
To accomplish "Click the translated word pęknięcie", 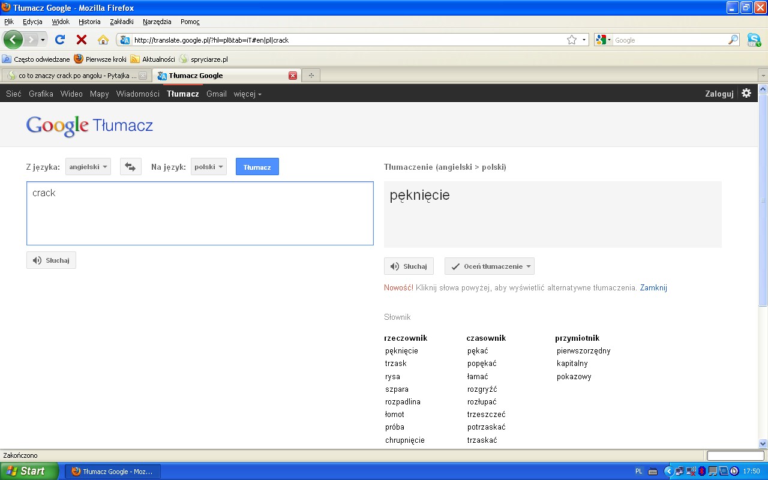I will [x=419, y=195].
